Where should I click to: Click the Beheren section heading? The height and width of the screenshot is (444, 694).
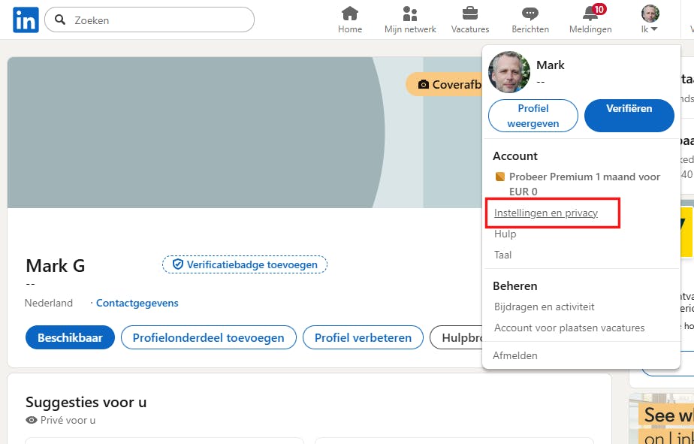(x=514, y=286)
